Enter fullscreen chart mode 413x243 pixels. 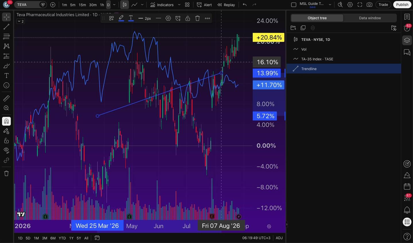(x=360, y=5)
